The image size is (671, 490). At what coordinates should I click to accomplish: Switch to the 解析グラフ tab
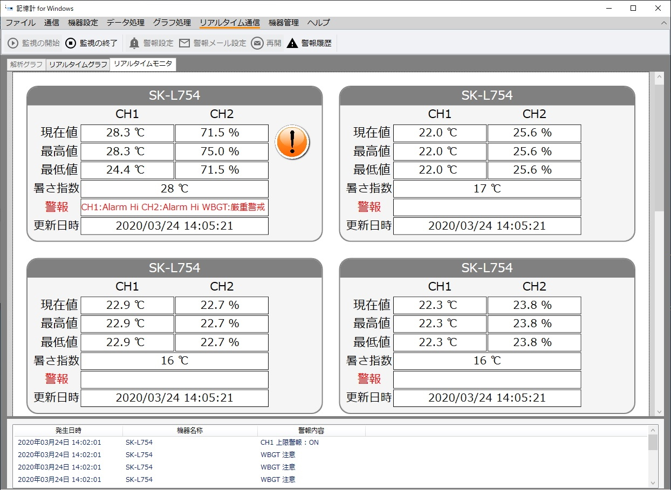(x=26, y=65)
